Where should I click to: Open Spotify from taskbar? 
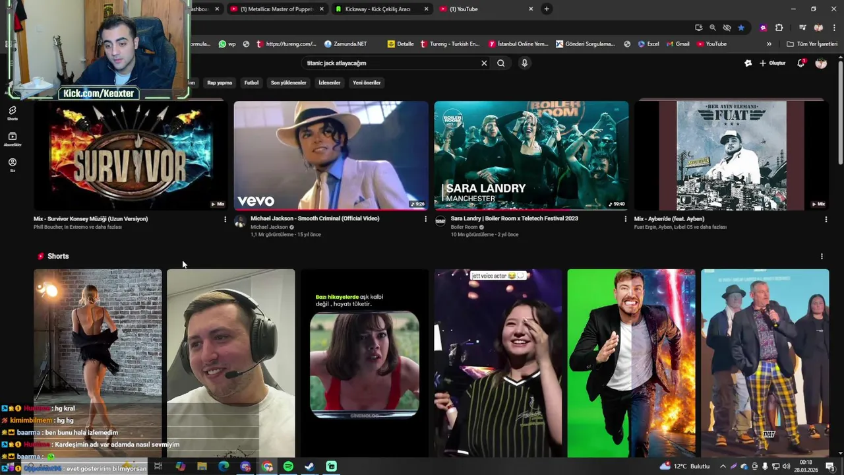[288, 466]
